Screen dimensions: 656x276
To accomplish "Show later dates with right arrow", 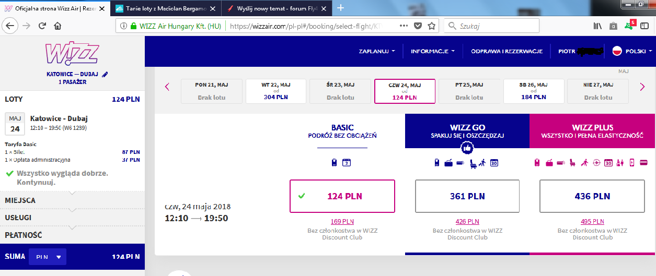I will pos(642,87).
